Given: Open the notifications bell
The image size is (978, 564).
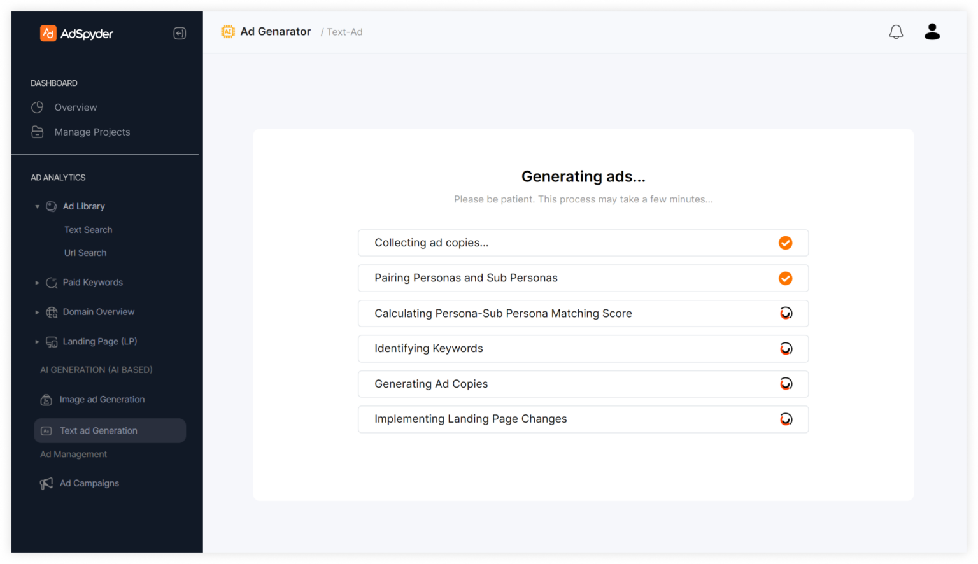Looking at the screenshot, I should coord(896,32).
